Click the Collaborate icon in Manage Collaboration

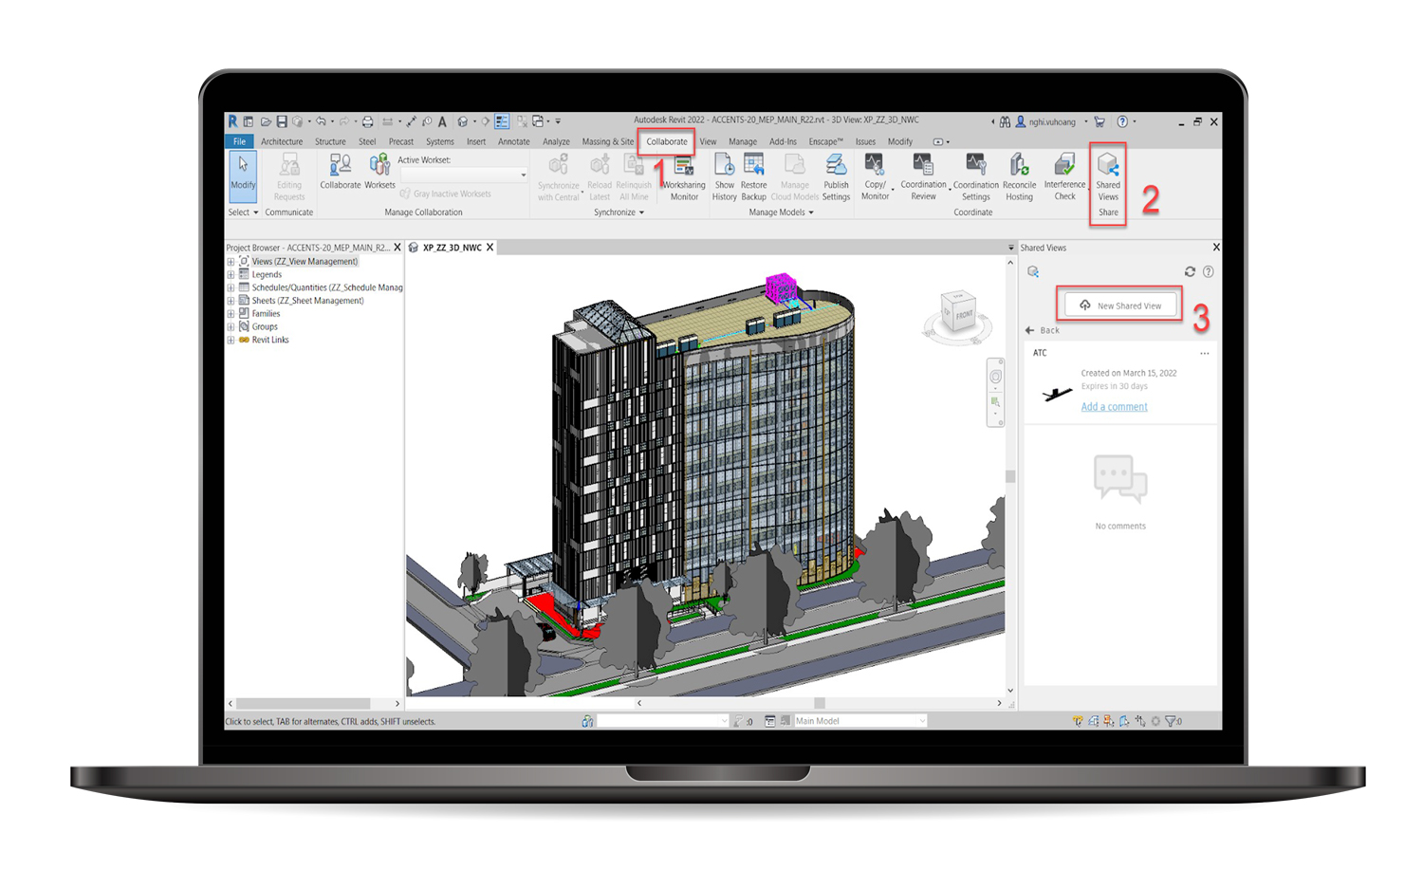(x=340, y=171)
